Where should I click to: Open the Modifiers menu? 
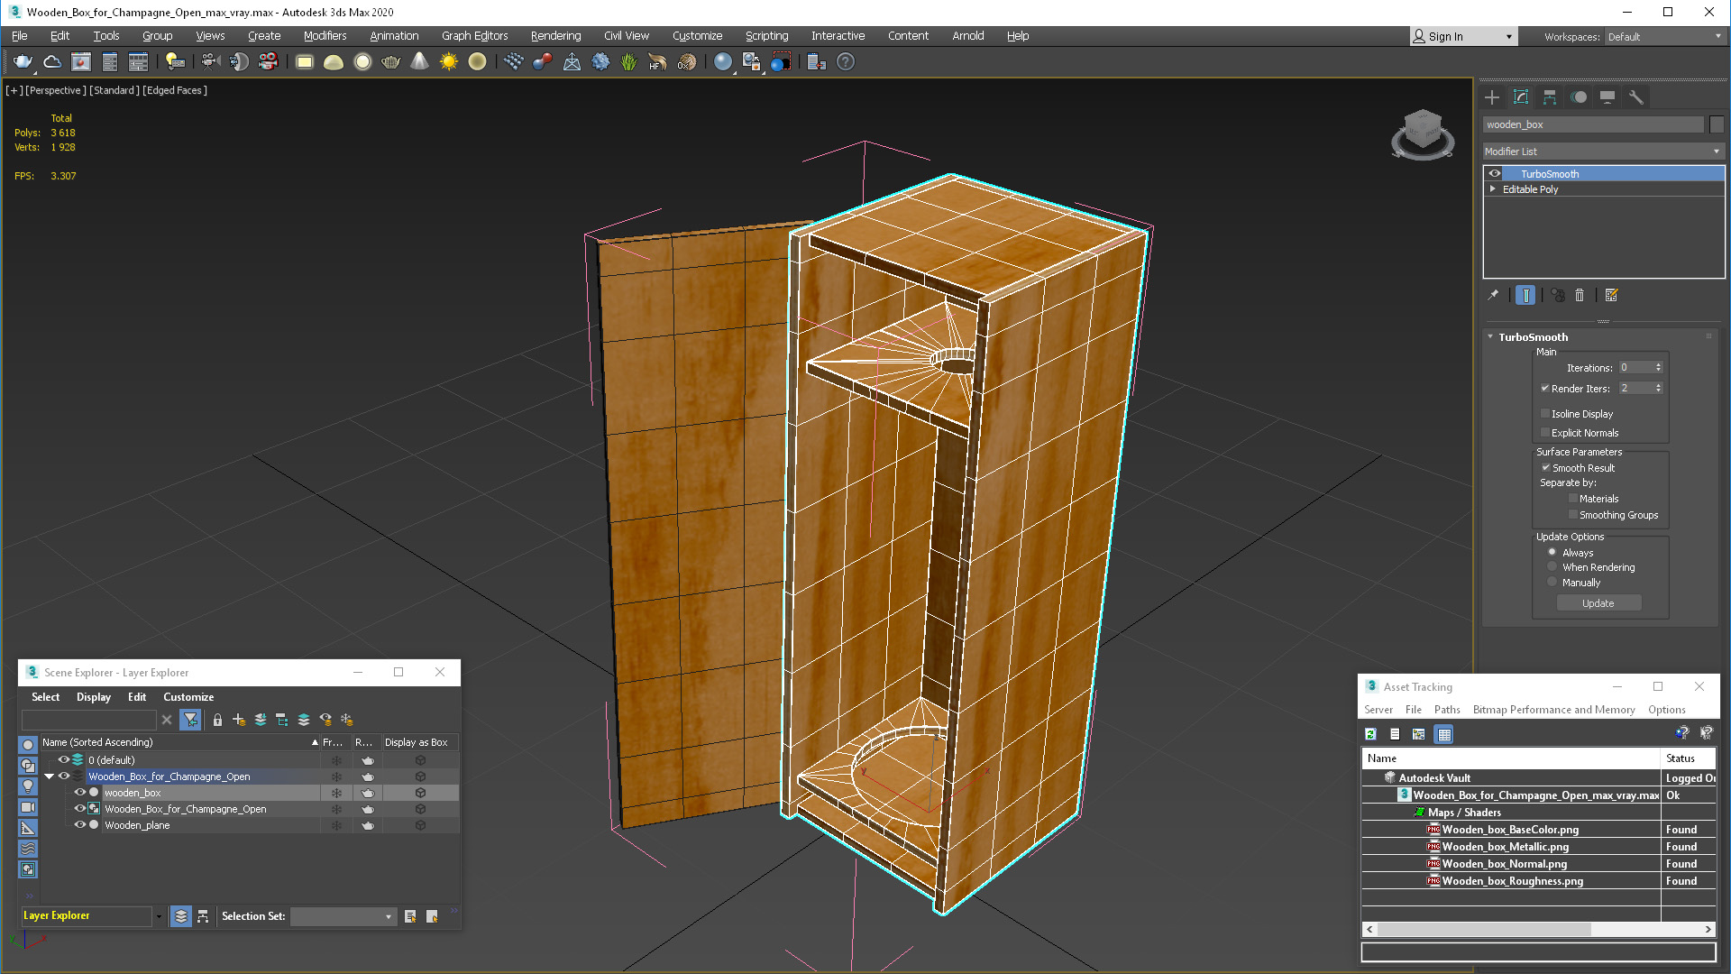tap(325, 36)
